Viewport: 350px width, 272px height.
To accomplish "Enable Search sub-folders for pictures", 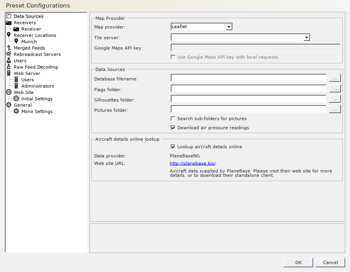I will [x=173, y=119].
